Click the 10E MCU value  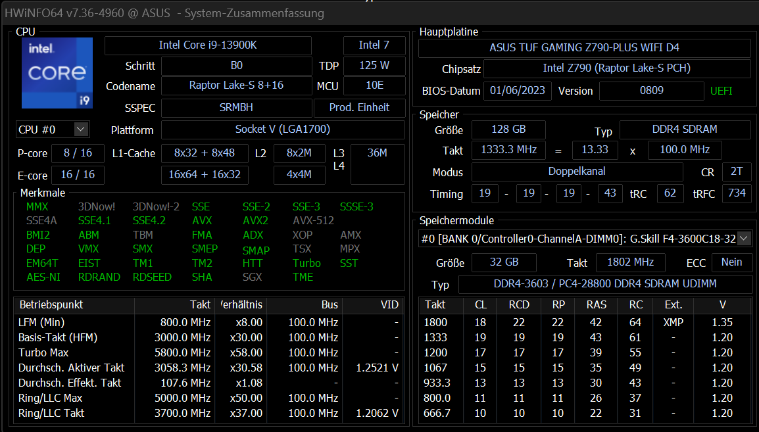click(x=374, y=85)
